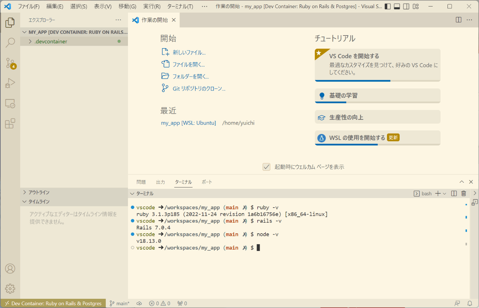
Task: Open Explorer views and more actions menu
Action: 118,20
